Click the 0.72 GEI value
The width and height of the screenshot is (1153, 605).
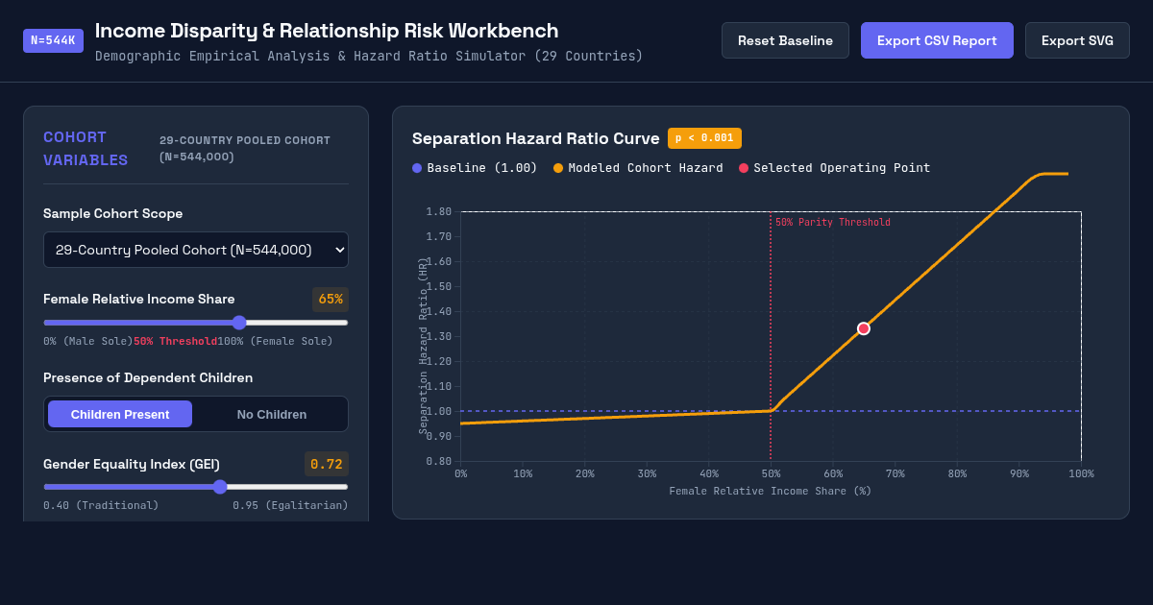click(x=327, y=464)
